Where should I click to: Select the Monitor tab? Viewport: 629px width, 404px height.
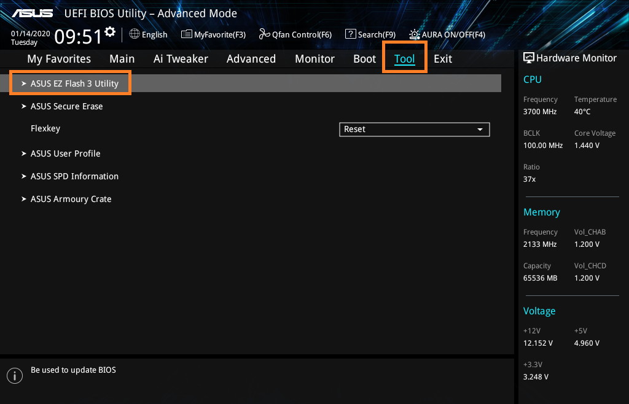point(315,59)
